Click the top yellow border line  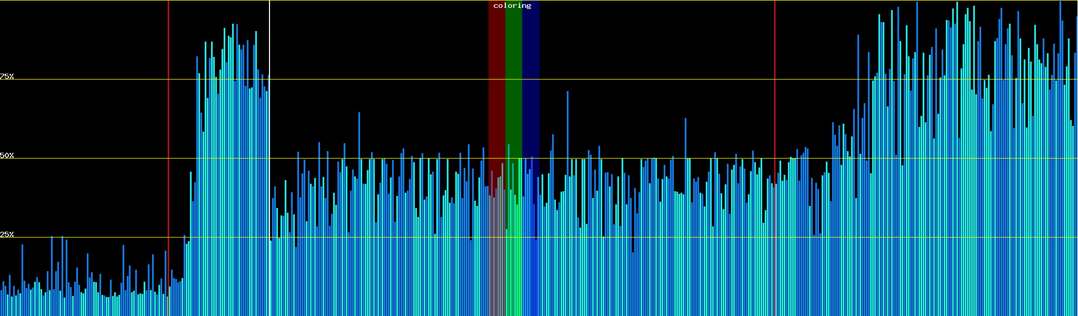[x=368, y=1]
